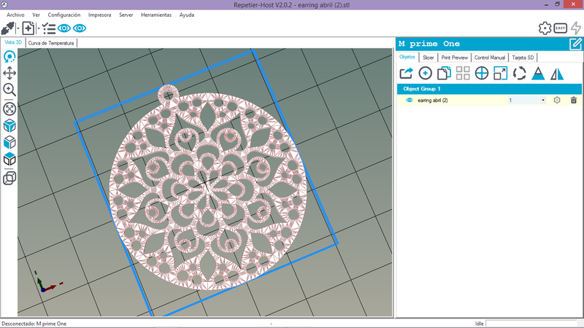Click the Center Object crosshair icon
This screenshot has width=584, height=328.
[x=482, y=73]
